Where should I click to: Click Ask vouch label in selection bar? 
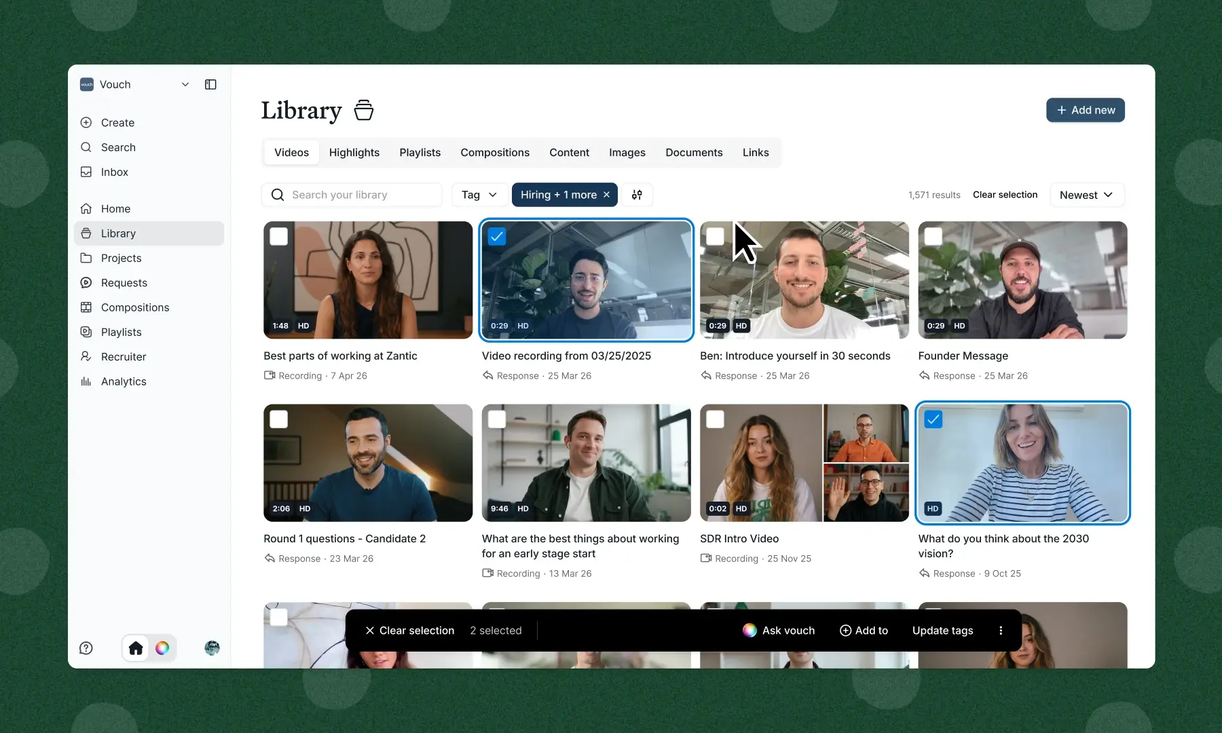click(788, 631)
